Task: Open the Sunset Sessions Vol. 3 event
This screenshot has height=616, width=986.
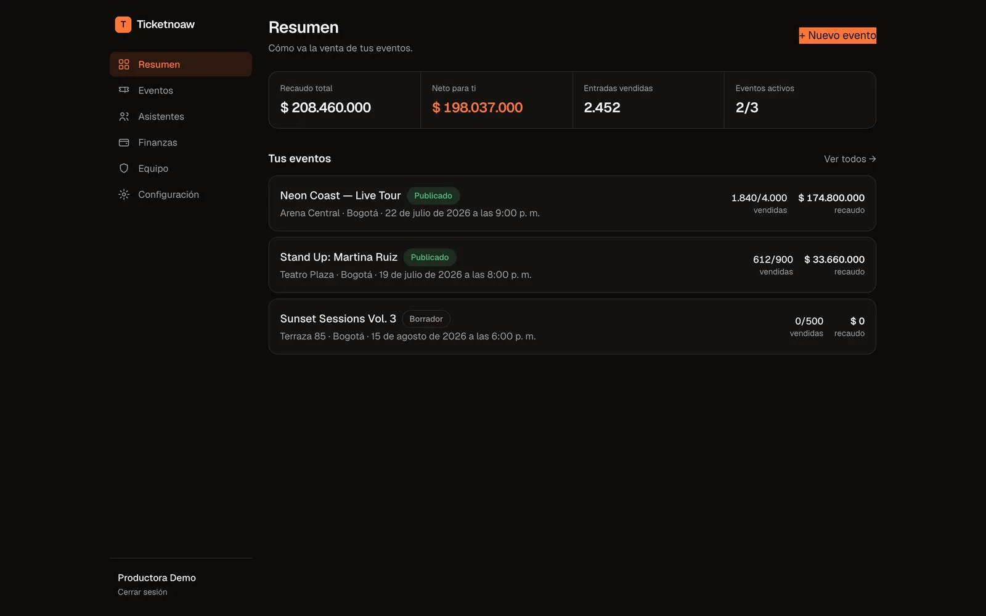Action: tap(572, 326)
